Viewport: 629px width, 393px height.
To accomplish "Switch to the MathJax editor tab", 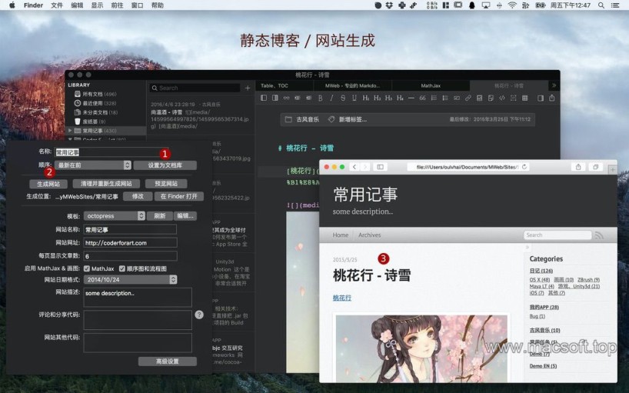I will (431, 85).
